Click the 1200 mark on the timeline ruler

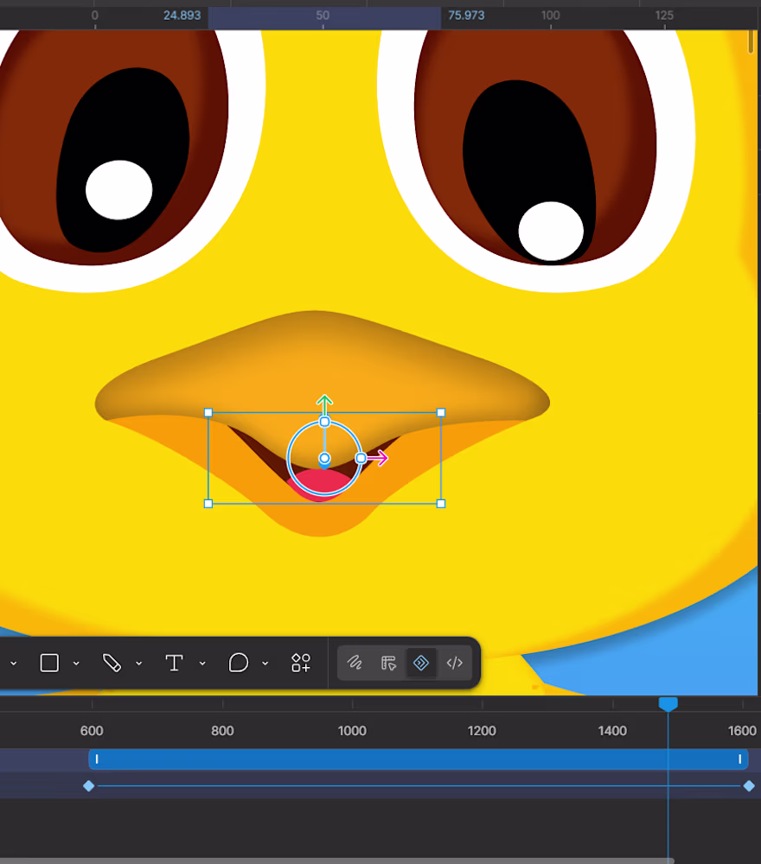482,731
